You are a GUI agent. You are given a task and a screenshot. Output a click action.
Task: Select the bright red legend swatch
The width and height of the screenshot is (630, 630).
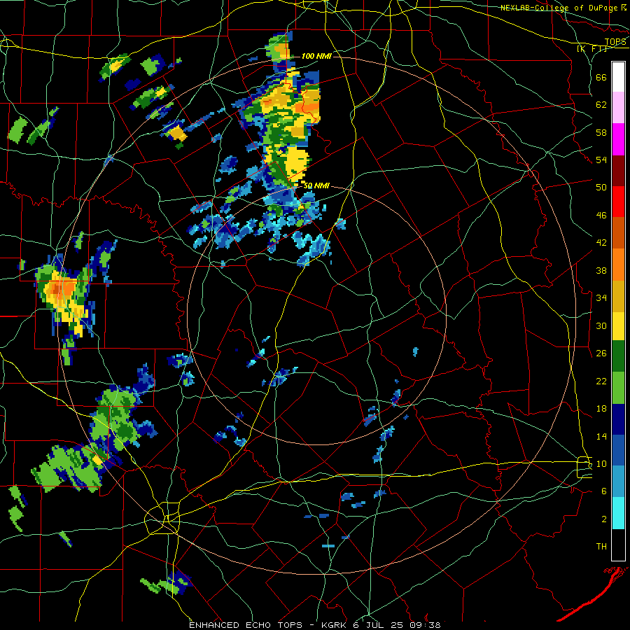618,202
